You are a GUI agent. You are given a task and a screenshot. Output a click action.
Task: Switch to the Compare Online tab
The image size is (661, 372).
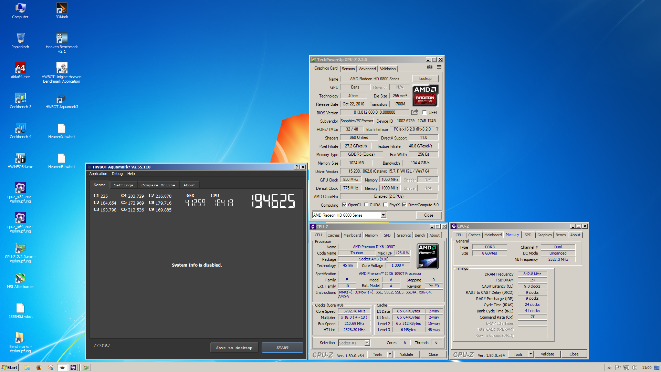tap(158, 185)
